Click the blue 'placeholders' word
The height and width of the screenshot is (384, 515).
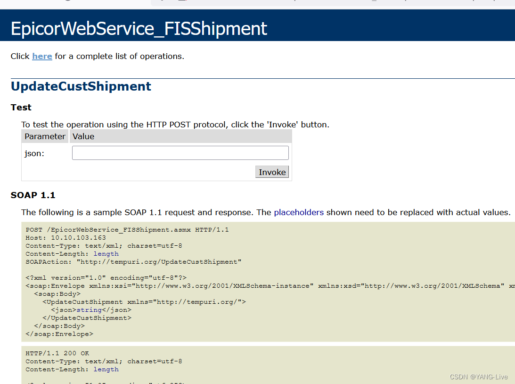click(x=299, y=212)
